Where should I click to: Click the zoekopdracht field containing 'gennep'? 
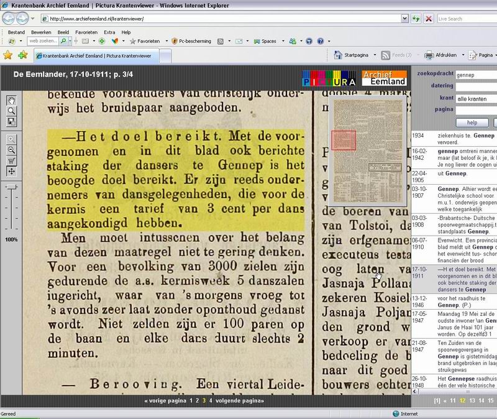pyautogui.click(x=476, y=75)
